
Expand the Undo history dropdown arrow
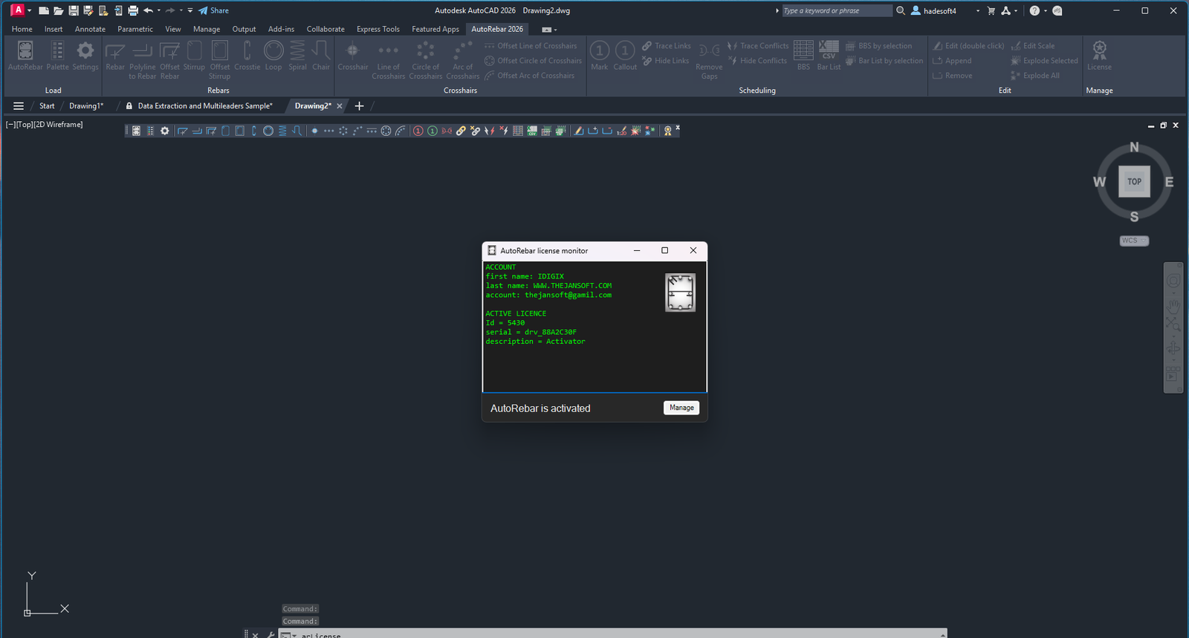[159, 10]
